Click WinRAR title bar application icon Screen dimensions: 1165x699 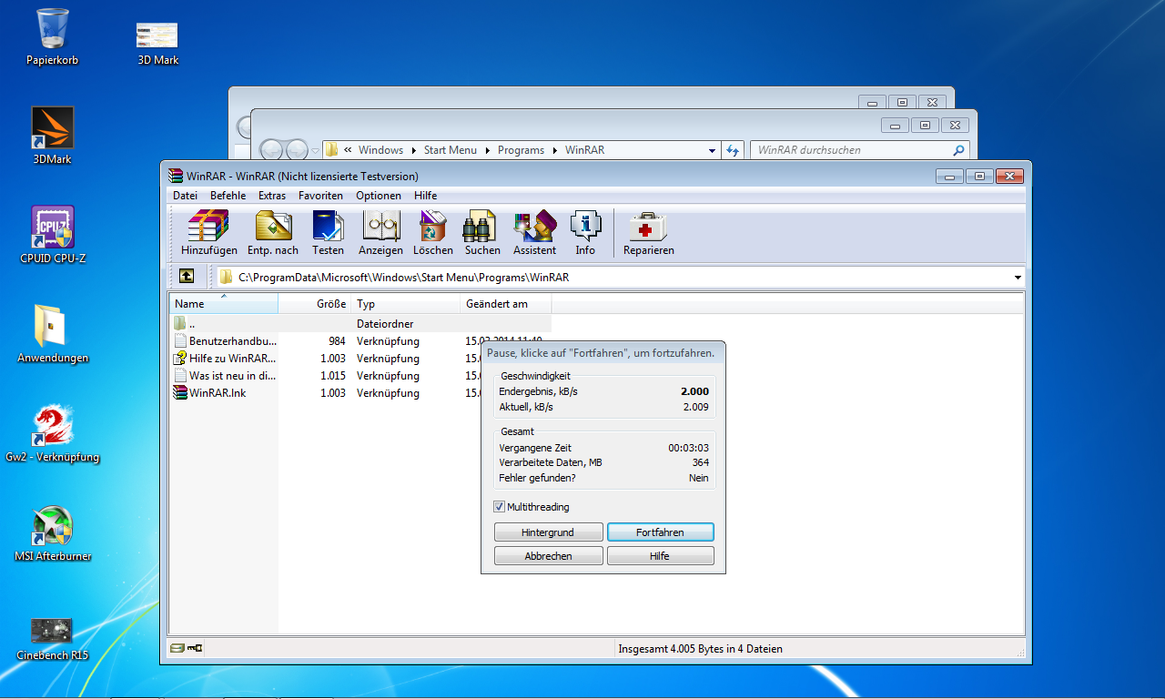176,176
